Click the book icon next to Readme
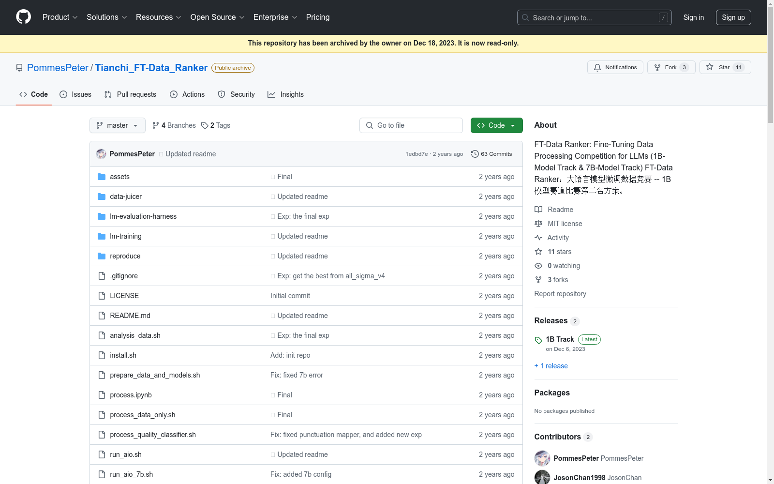This screenshot has width=774, height=484. 538,210
